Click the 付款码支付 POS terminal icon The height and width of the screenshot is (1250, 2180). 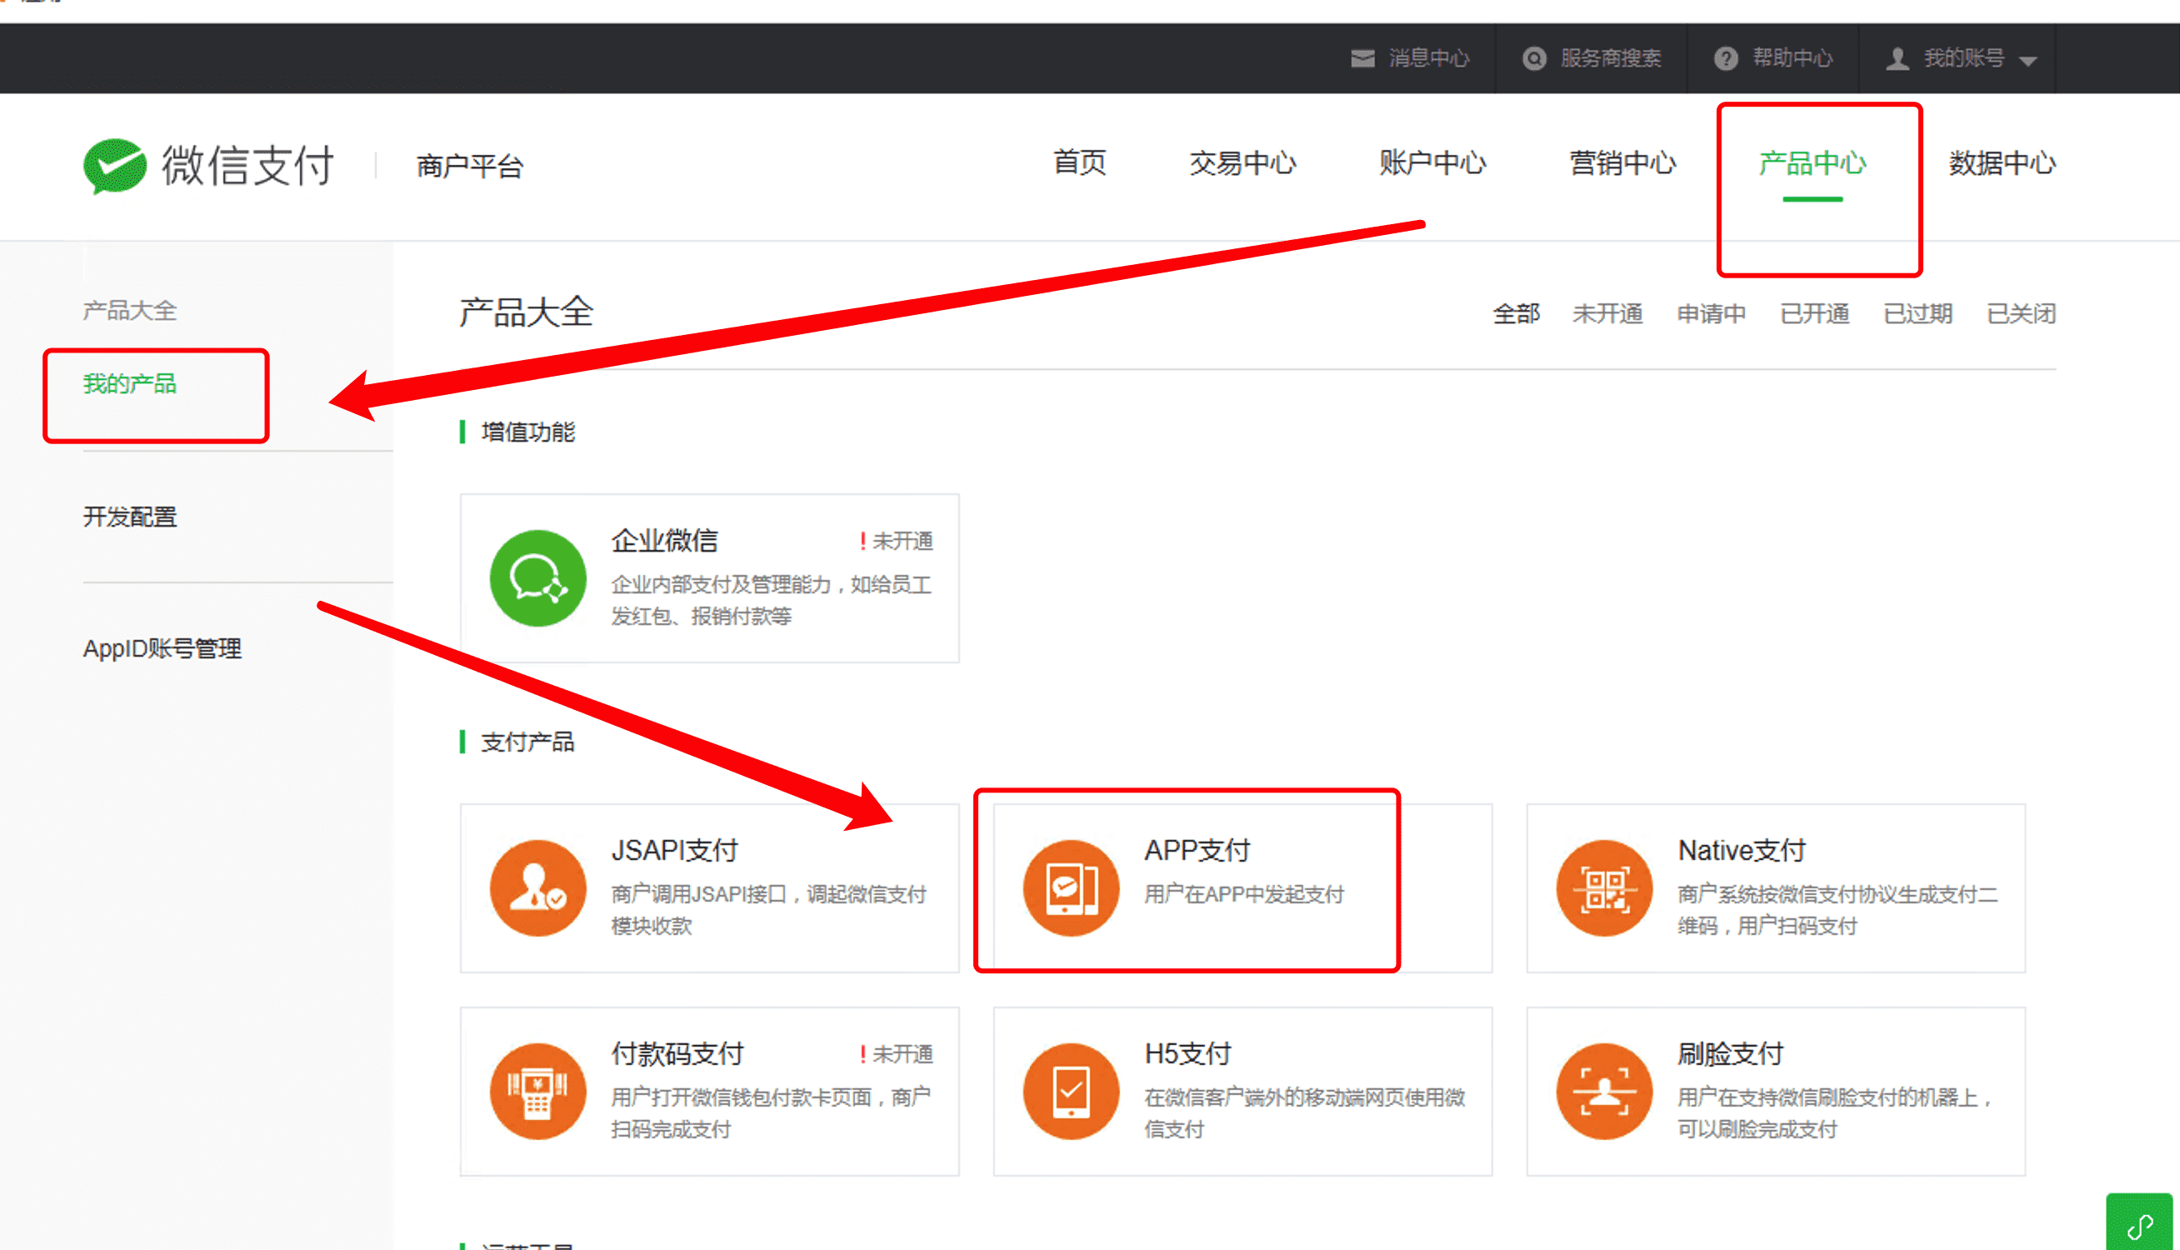(537, 1091)
